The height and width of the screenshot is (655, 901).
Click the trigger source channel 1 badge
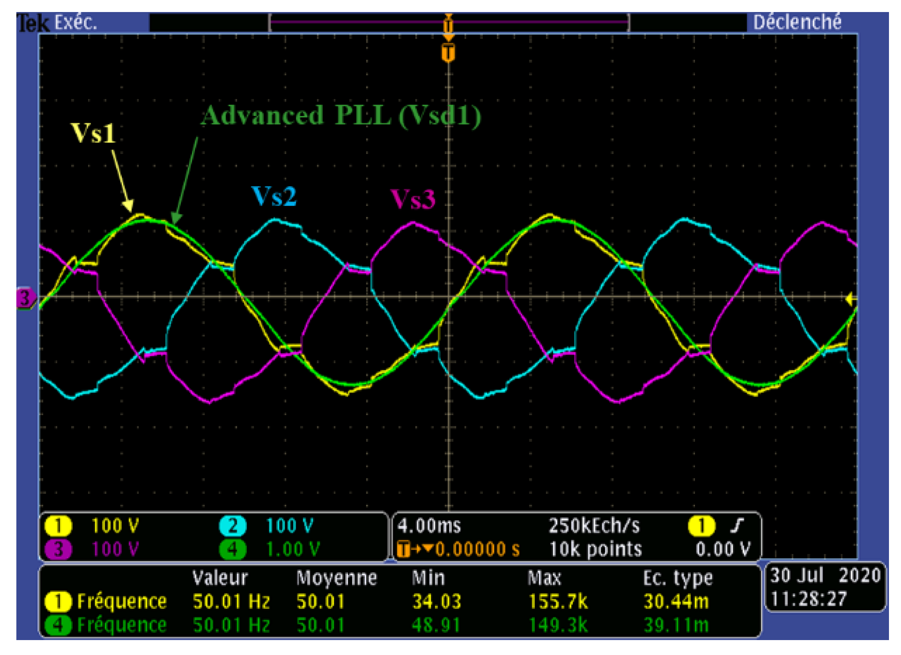pyautogui.click(x=701, y=526)
